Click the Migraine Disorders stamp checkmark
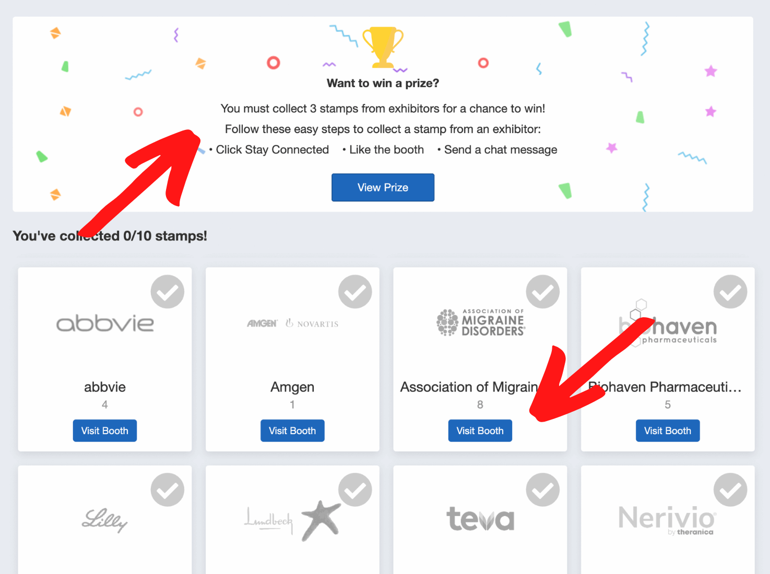 (x=542, y=292)
